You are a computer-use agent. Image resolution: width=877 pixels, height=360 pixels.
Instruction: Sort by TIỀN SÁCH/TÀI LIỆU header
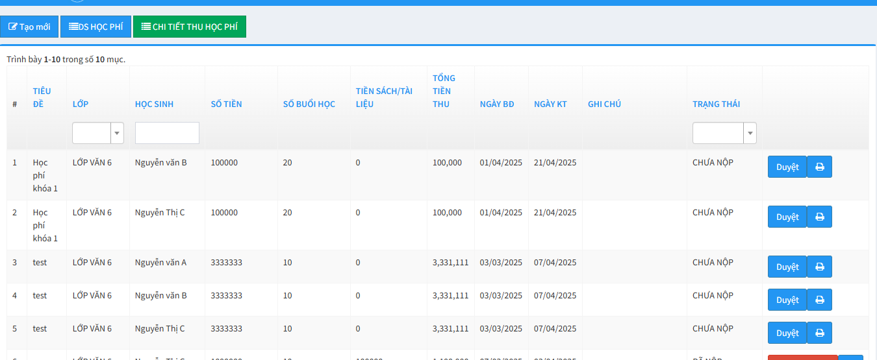click(x=384, y=97)
